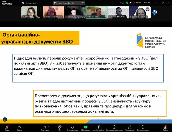Open the Участники participants panel
Image resolution: width=172 pixels, height=132 pixels.
(45, 127)
